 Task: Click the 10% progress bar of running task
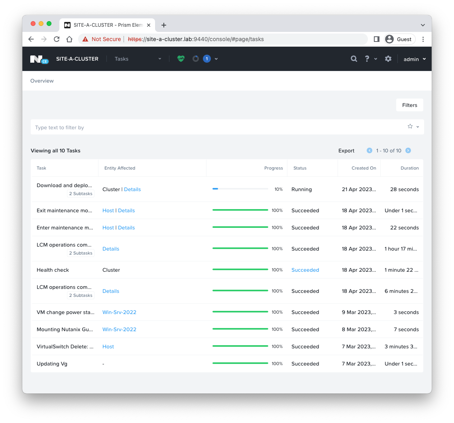coord(240,189)
